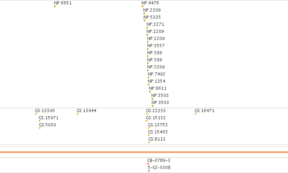This screenshot has width=288, height=173.
Task: Click the NP:4476 feature label
Action: pyautogui.click(x=150, y=3)
